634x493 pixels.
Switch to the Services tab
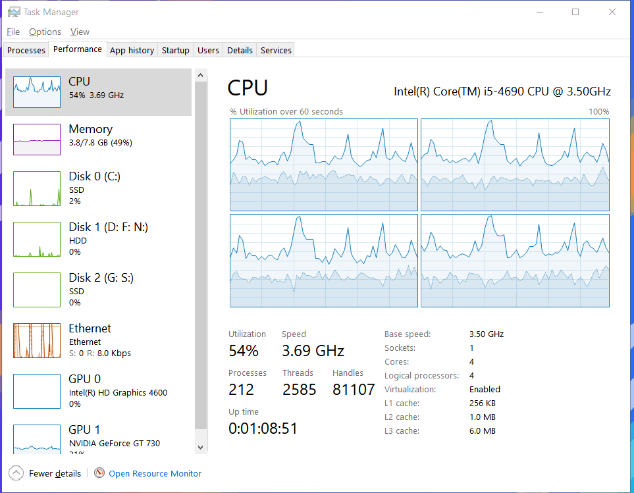coord(276,50)
